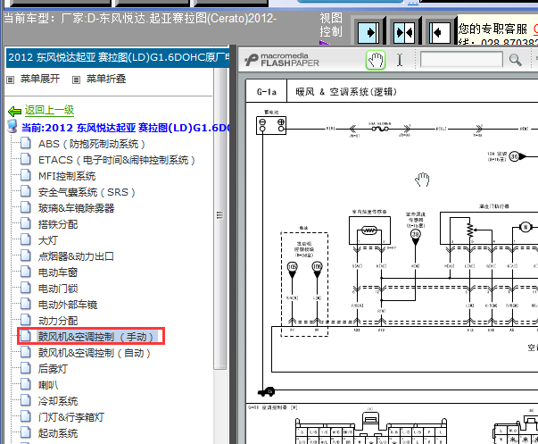Click the car ground symbol in diagram
The image size is (538, 444).
tap(266, 391)
